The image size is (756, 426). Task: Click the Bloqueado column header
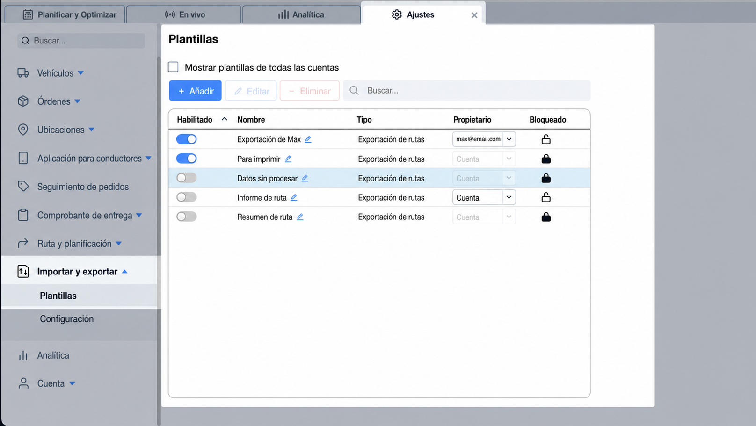[548, 120]
